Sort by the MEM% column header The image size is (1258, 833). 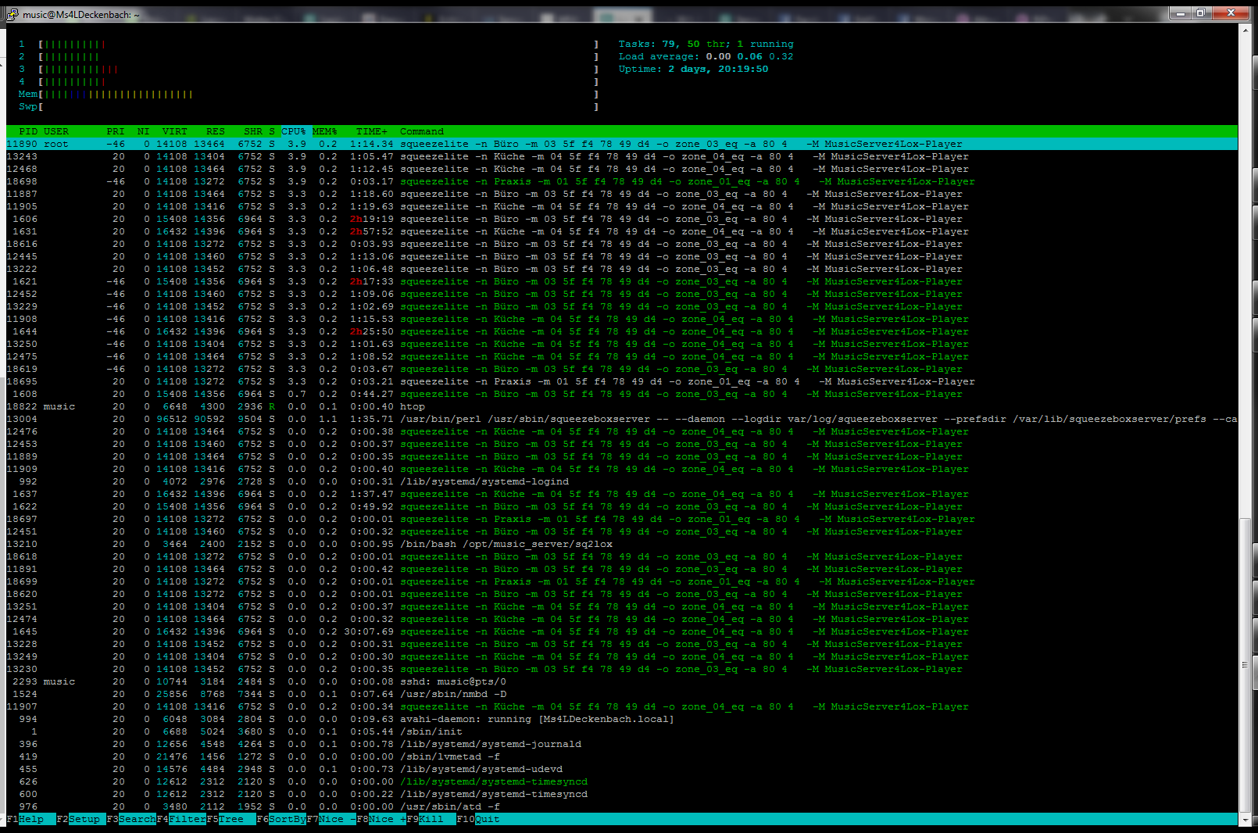[324, 131]
